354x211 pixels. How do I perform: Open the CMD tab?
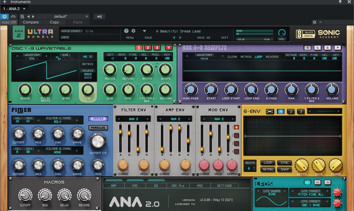coord(135,186)
